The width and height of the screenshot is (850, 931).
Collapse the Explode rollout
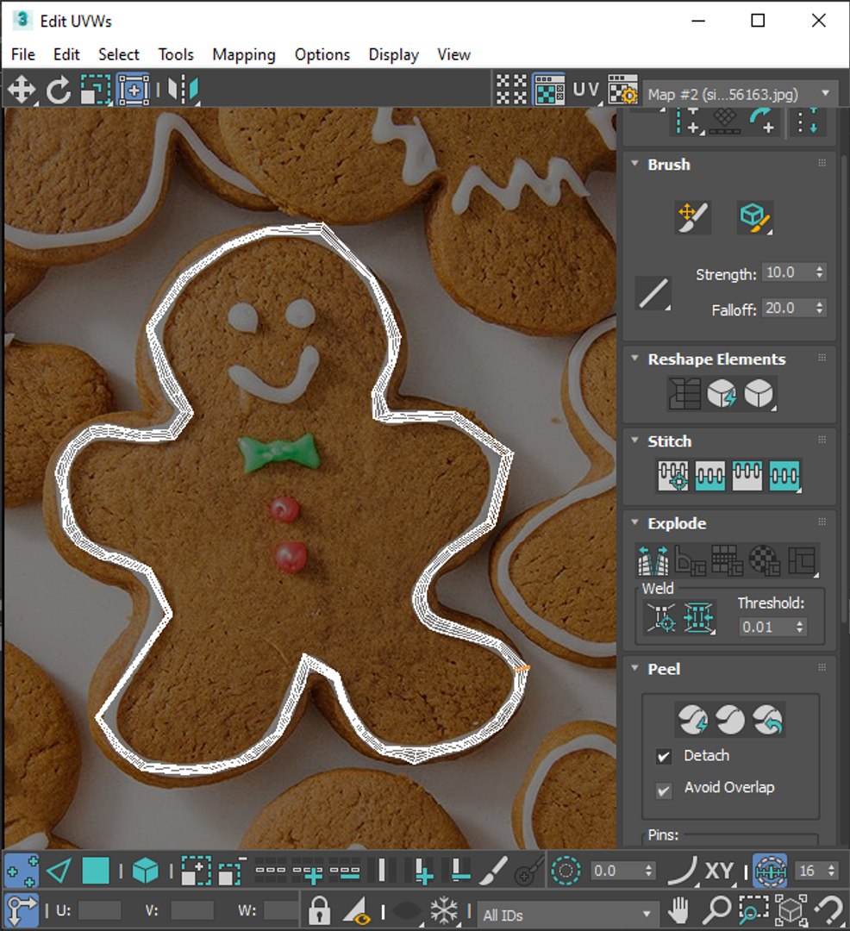click(x=634, y=522)
